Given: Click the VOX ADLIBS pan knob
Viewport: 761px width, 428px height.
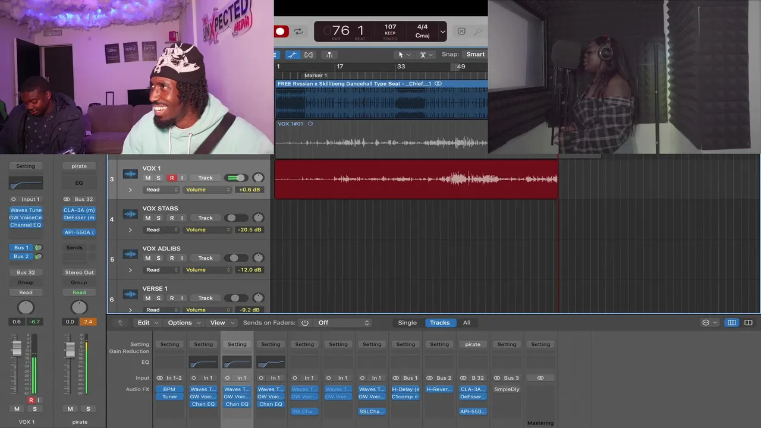Looking at the screenshot, I should 258,258.
